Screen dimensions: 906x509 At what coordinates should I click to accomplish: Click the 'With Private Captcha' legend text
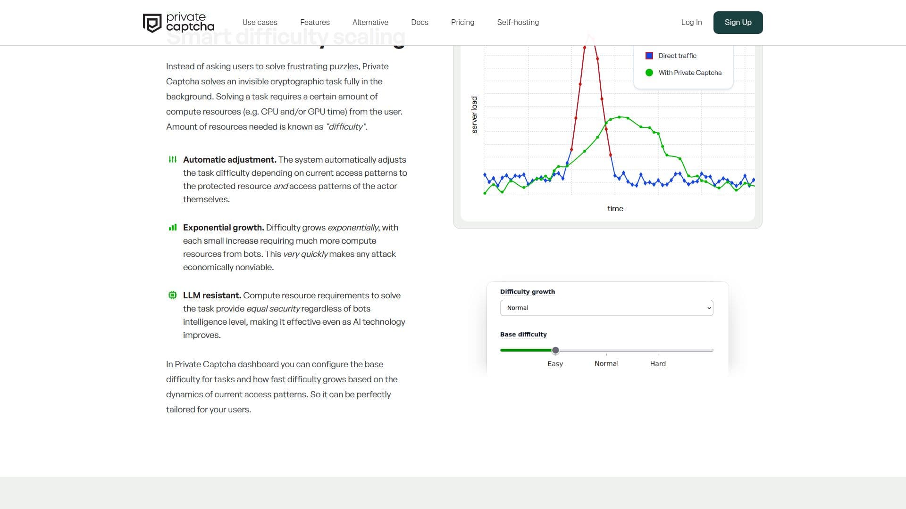click(690, 73)
